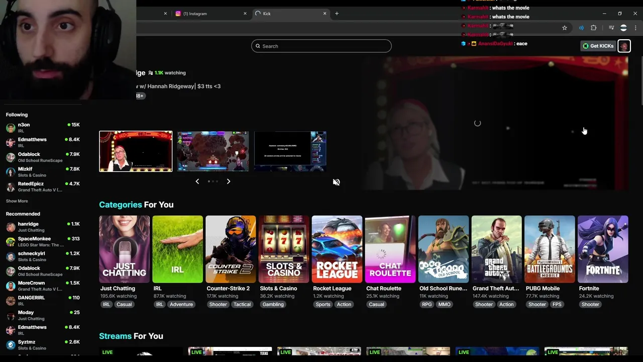Click the Sports tag under Rocket League
The height and width of the screenshot is (362, 643).
[323, 304]
